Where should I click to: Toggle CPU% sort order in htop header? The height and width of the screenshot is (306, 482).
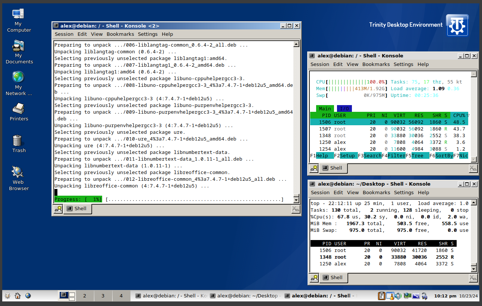[x=459, y=116]
